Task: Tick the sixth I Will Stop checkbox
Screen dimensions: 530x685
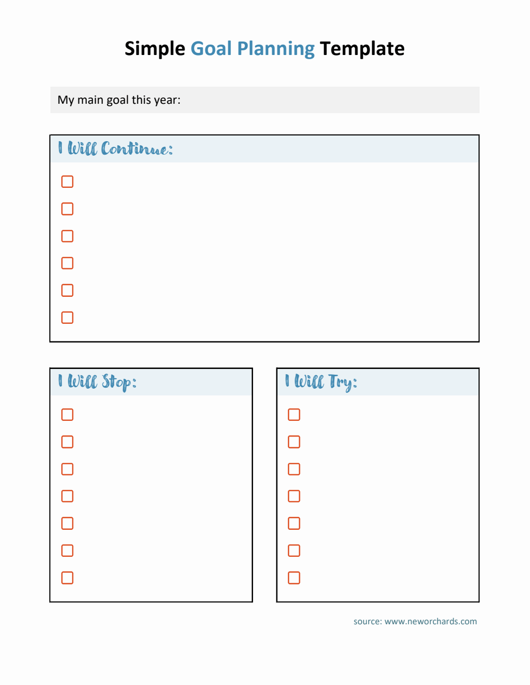Action: point(68,551)
